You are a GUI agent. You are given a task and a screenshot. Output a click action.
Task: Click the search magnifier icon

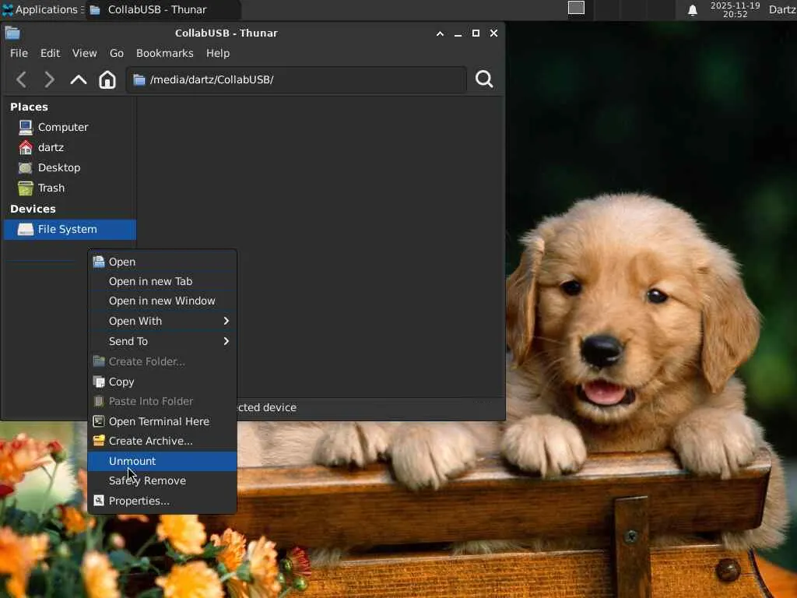pos(484,79)
